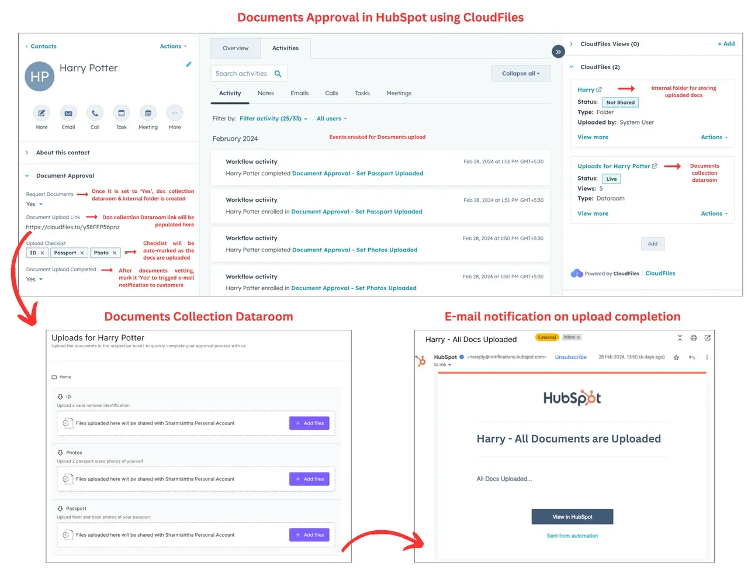748x573 pixels.
Task: Click the ID section download icon
Action: pos(60,397)
